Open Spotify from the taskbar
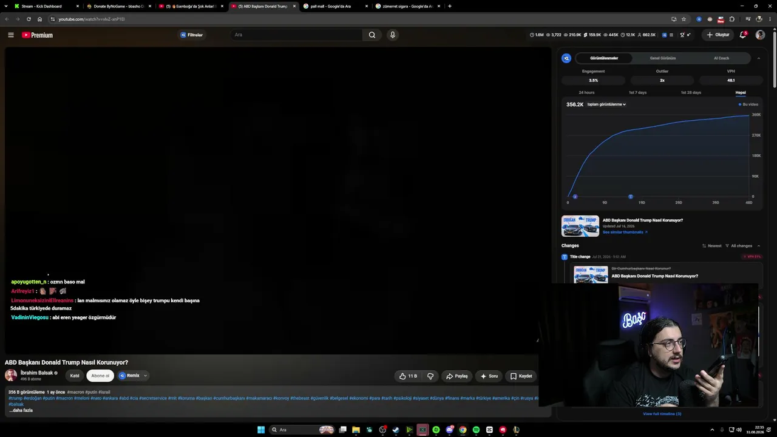Viewport: 777px width, 437px height. coord(476,430)
